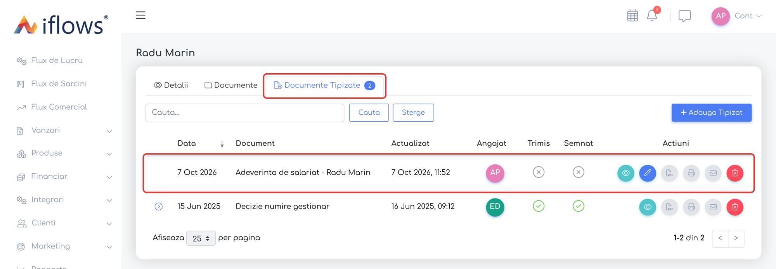View Decizie numire gestionar document (eye icon)
776x269 pixels.
pyautogui.click(x=648, y=207)
